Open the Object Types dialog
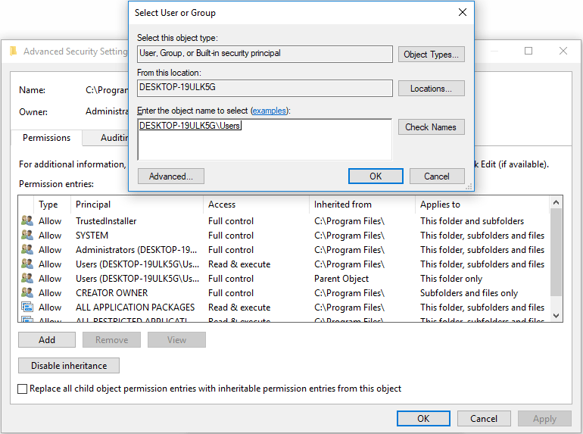The height and width of the screenshot is (434, 583). pyautogui.click(x=431, y=55)
